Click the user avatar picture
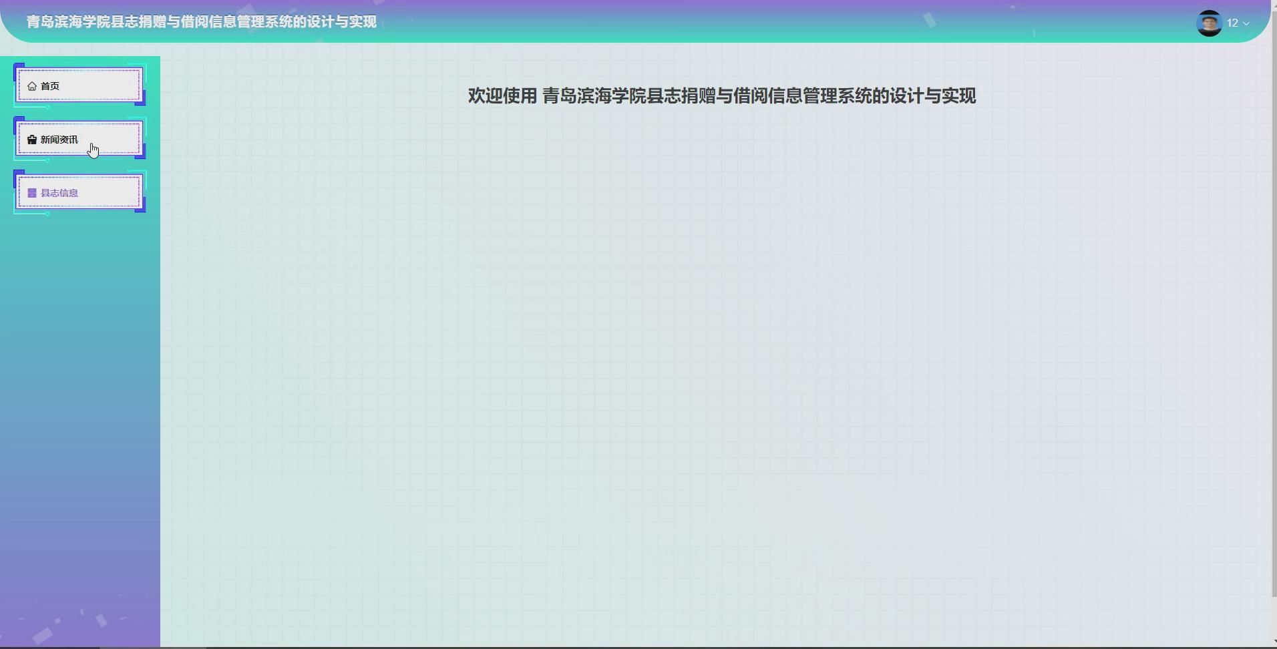 coord(1209,23)
